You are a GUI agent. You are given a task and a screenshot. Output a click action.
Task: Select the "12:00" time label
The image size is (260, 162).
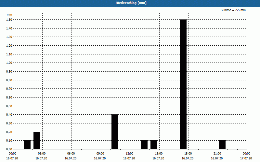130,154
